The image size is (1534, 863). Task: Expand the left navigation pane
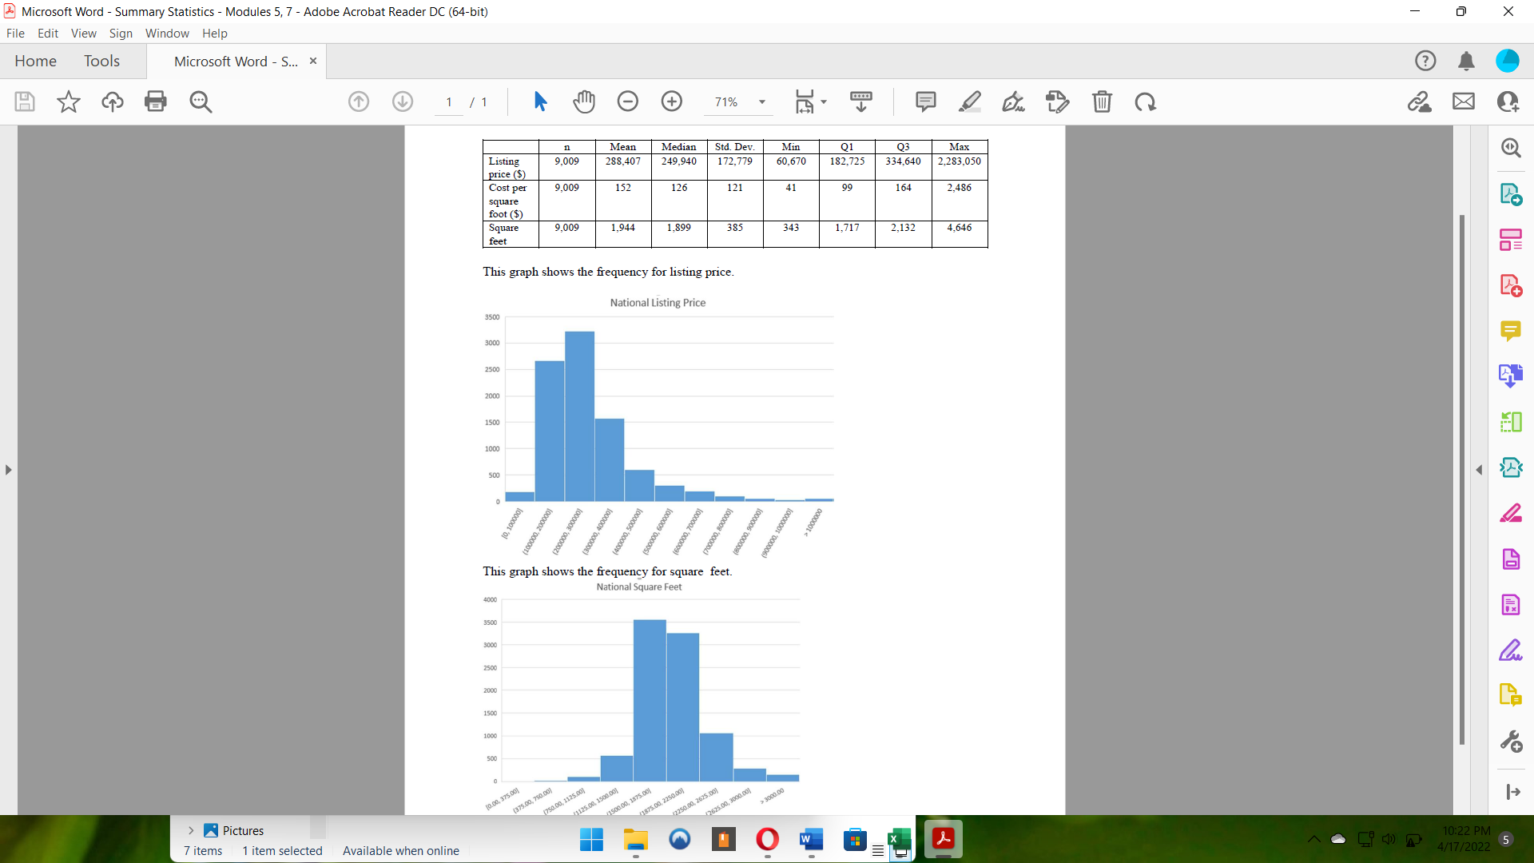[8, 470]
